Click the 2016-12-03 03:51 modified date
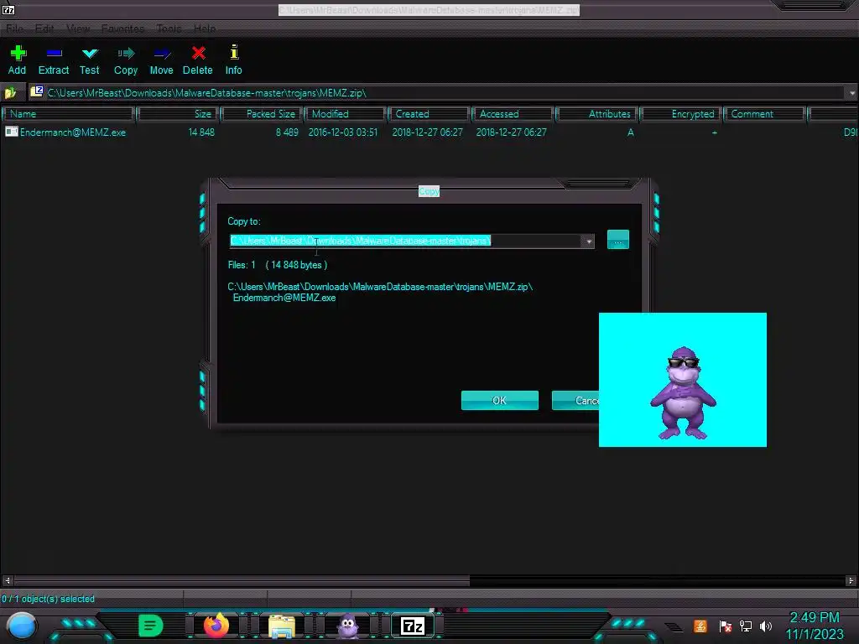 pyautogui.click(x=343, y=132)
